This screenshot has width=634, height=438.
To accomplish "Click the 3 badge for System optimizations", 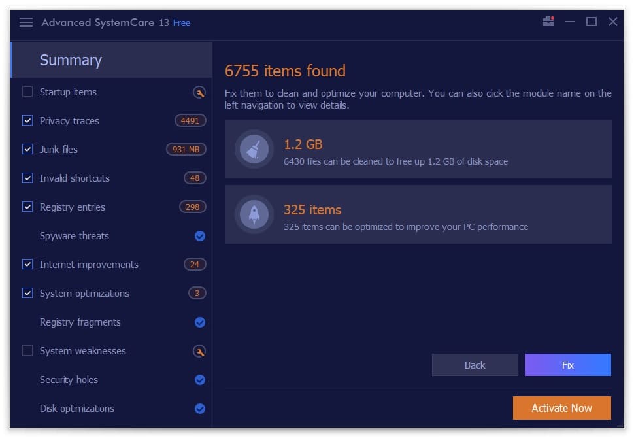I will tap(197, 294).
